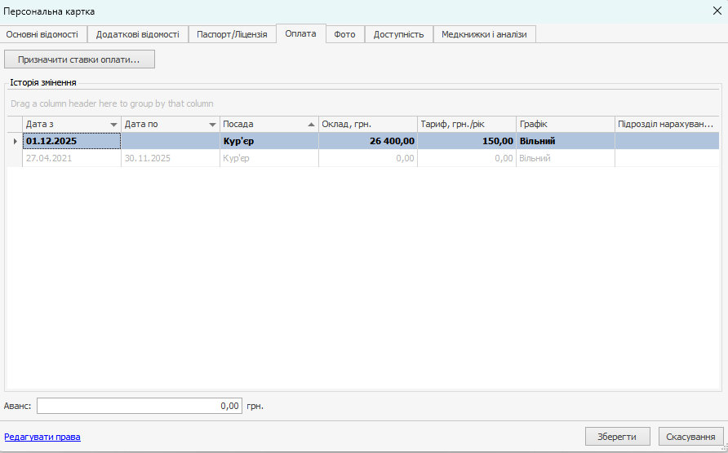728x453 pixels.
Task: Open the Дата по column dropdown arrow
Action: point(212,124)
